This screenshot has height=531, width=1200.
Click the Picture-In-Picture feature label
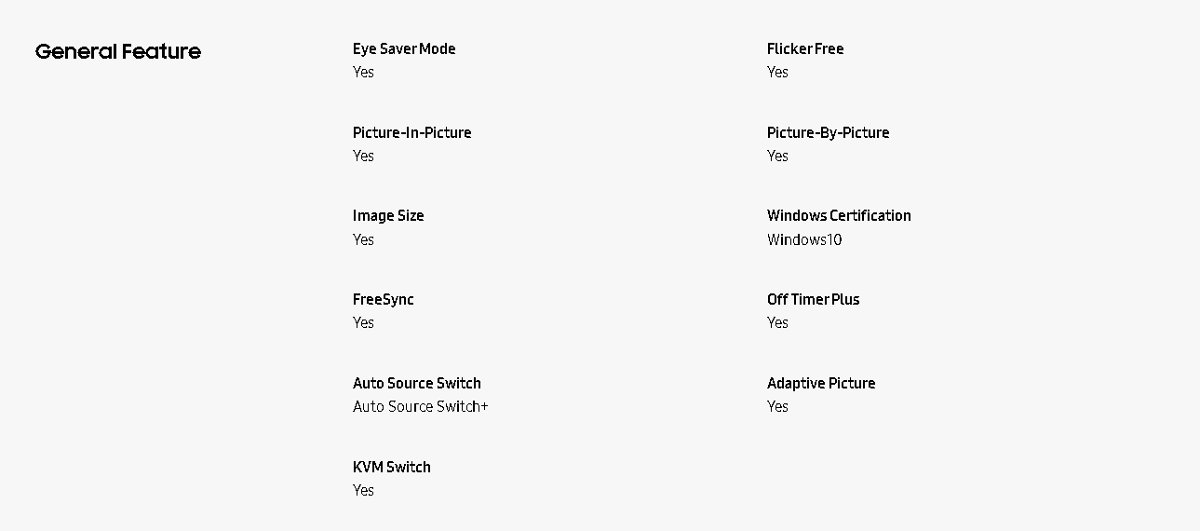tap(411, 132)
